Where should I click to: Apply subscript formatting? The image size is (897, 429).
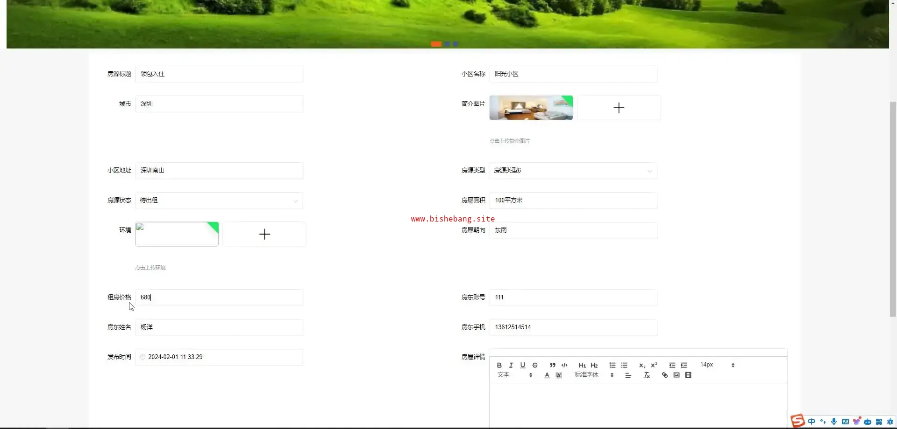(642, 366)
